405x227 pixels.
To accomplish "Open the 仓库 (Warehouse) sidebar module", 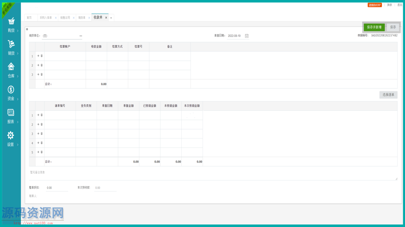I will 11,70.
